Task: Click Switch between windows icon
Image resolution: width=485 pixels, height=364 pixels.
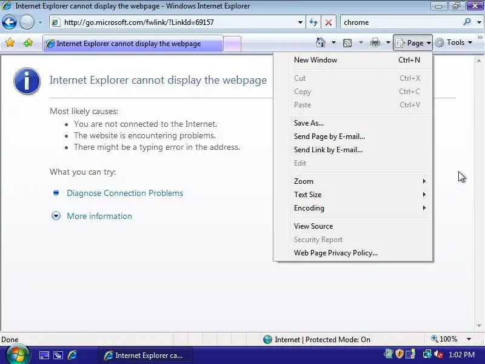Action: click(58, 355)
